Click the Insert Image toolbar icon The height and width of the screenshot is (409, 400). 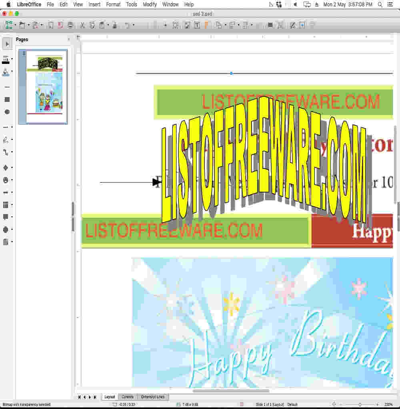(x=188, y=25)
